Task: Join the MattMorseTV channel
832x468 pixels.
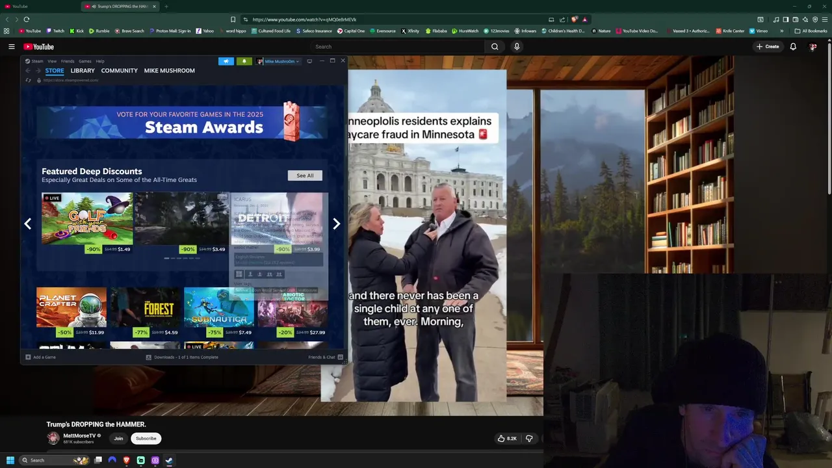Action: (118, 439)
